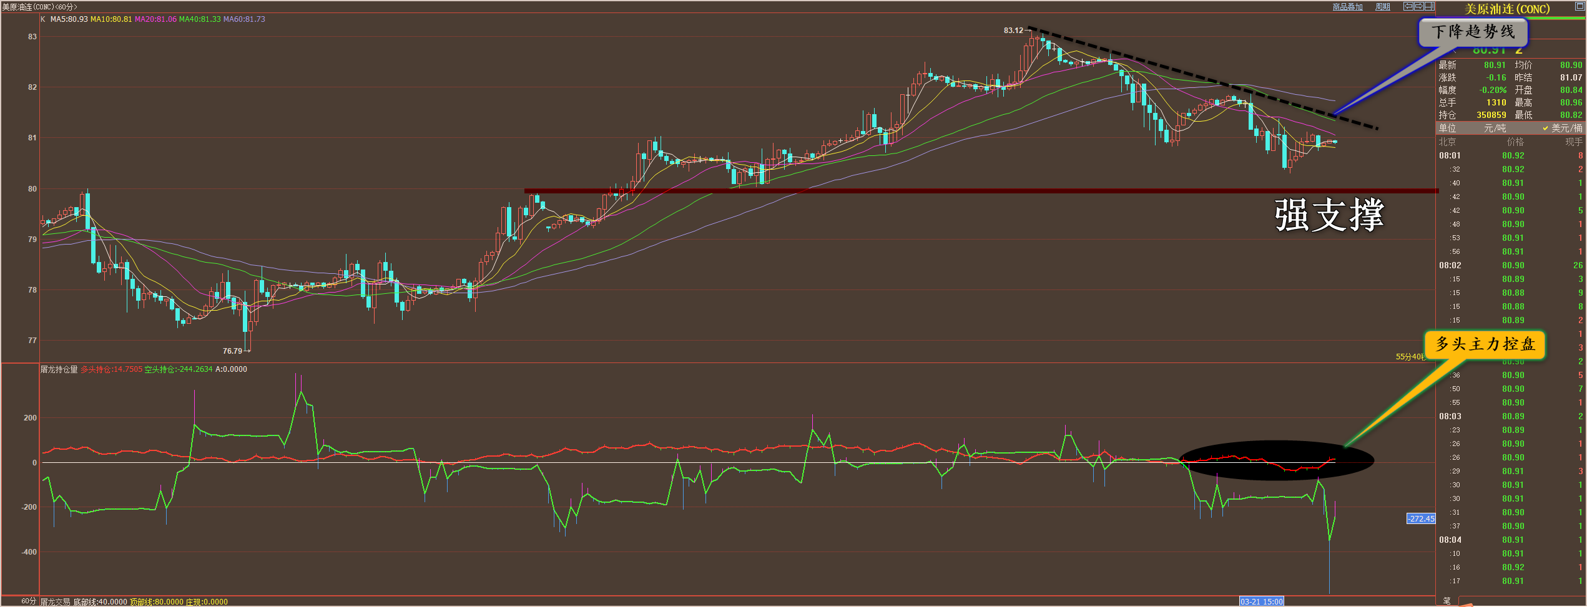The height and width of the screenshot is (607, 1587).
Task: Click the 现手 column header
Action: click(x=1574, y=142)
